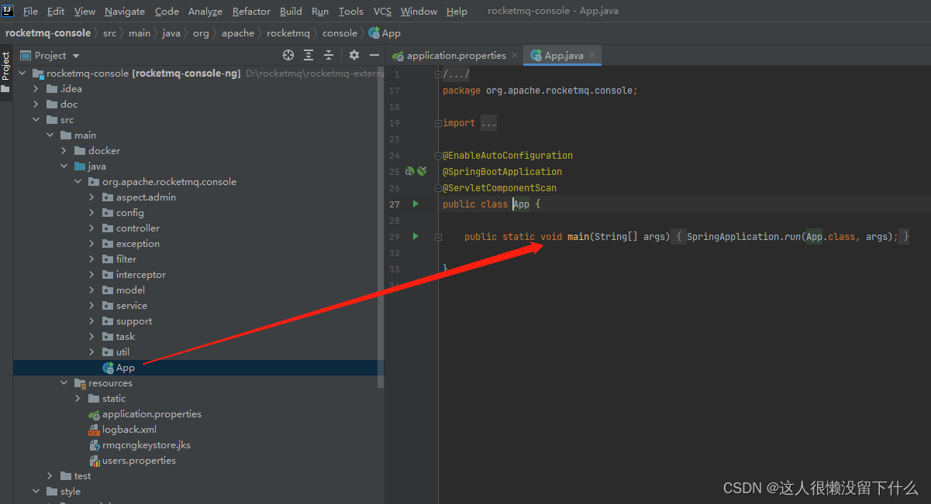The height and width of the screenshot is (504, 931).
Task: Hide the Project tool window with minimize dash
Action: pos(374,55)
